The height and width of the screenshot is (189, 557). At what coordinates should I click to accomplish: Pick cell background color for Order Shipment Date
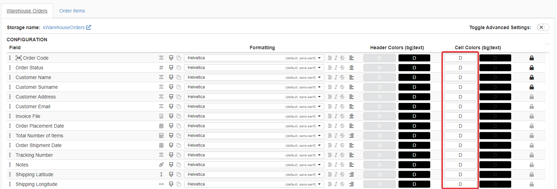coord(460,145)
